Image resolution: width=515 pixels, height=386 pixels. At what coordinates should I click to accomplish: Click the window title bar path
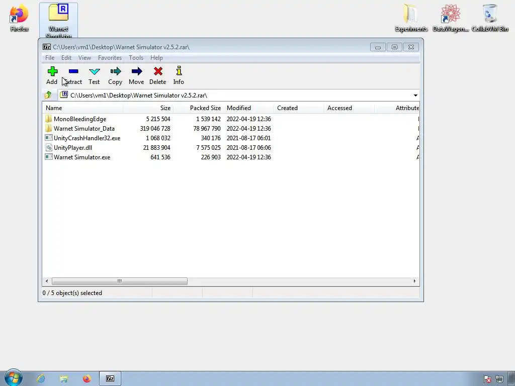click(x=121, y=47)
